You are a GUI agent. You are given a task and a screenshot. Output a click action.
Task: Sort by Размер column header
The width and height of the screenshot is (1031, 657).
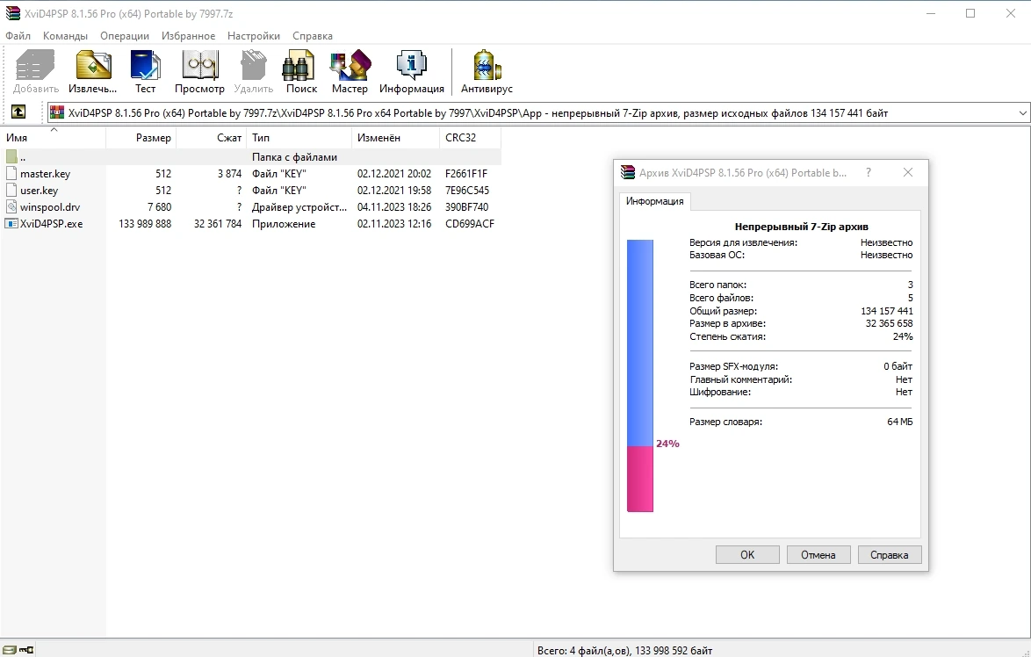[x=141, y=137]
